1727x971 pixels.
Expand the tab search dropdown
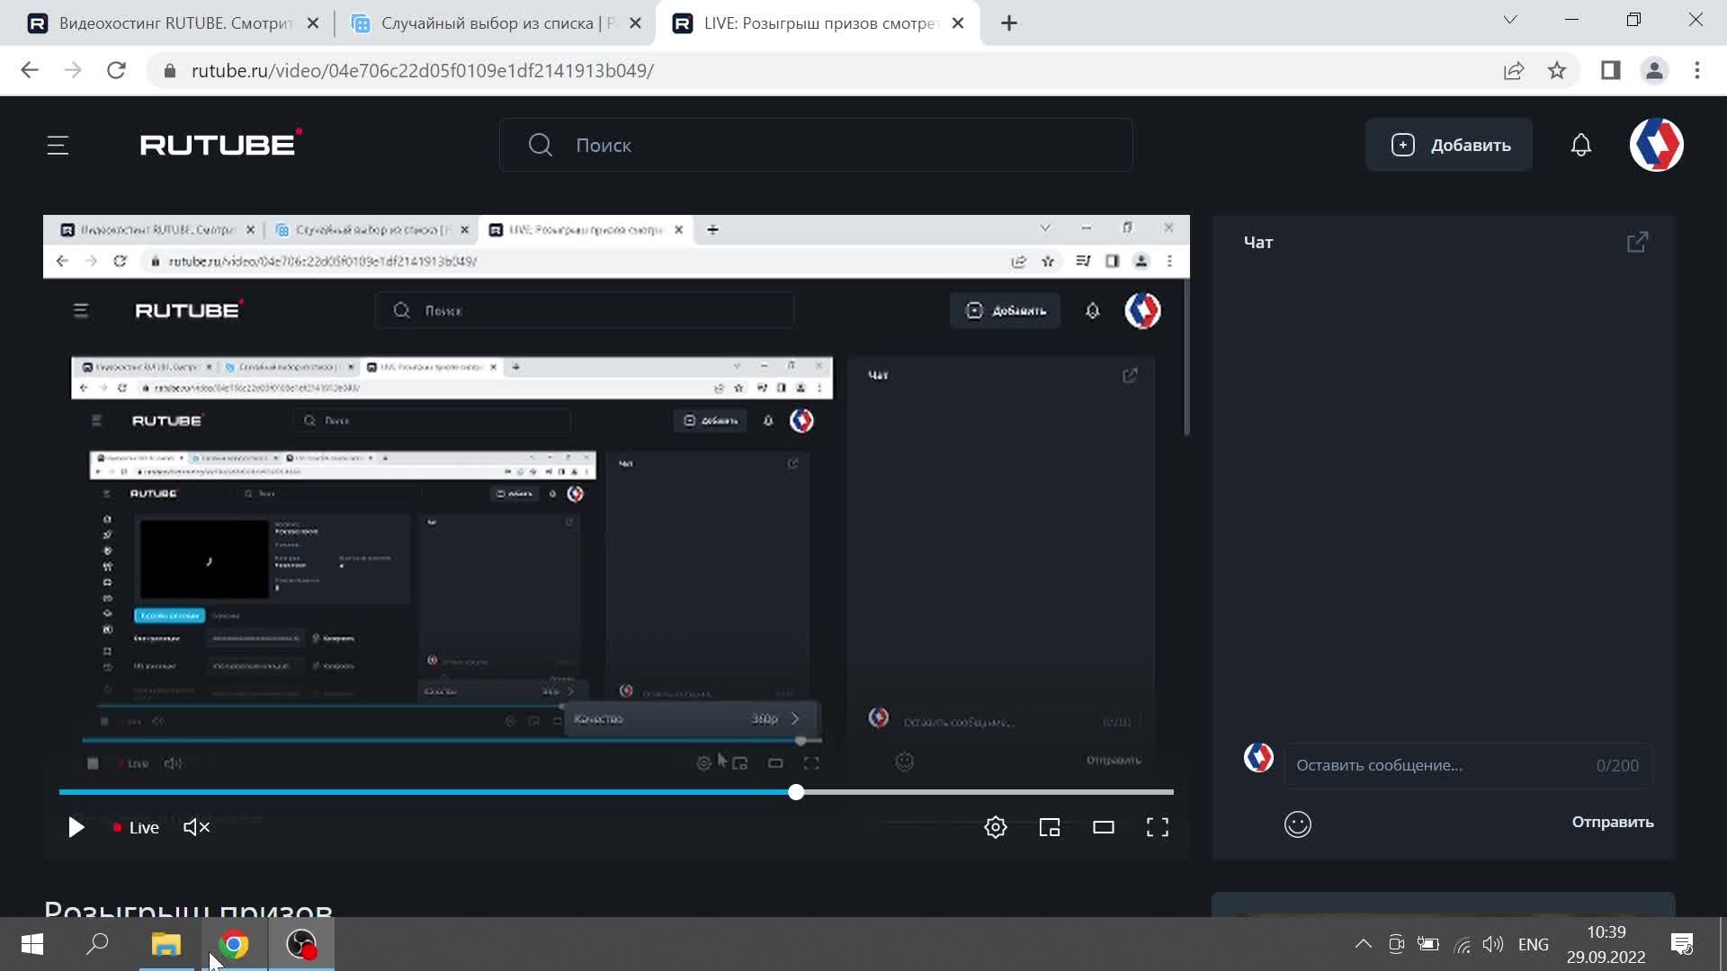[1510, 20]
